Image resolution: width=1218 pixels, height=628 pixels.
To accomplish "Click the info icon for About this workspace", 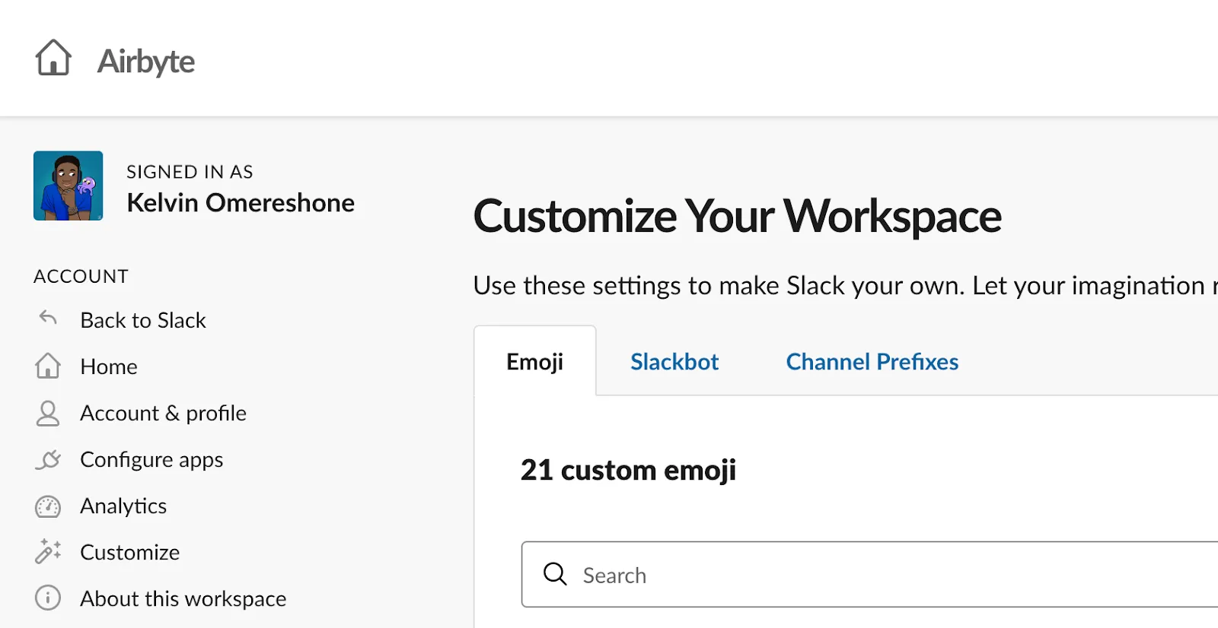I will pyautogui.click(x=48, y=598).
